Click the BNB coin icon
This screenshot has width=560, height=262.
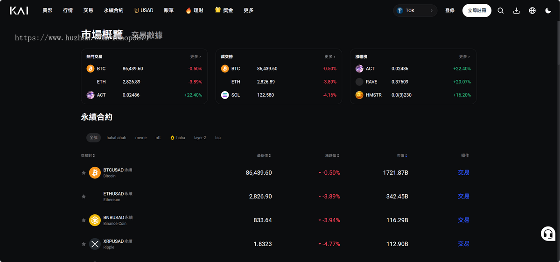(95, 220)
